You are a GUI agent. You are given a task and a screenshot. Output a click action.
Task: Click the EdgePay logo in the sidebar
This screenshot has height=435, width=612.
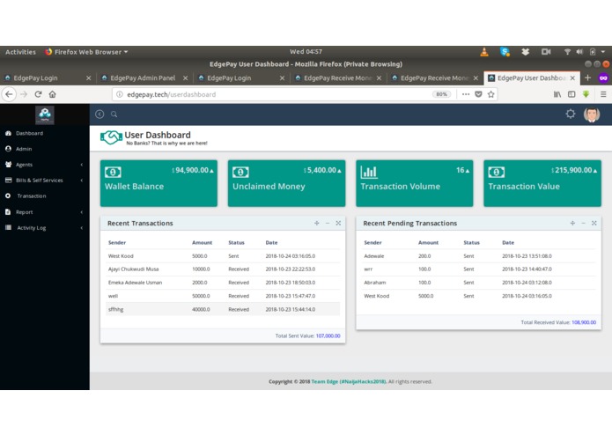pyautogui.click(x=45, y=114)
